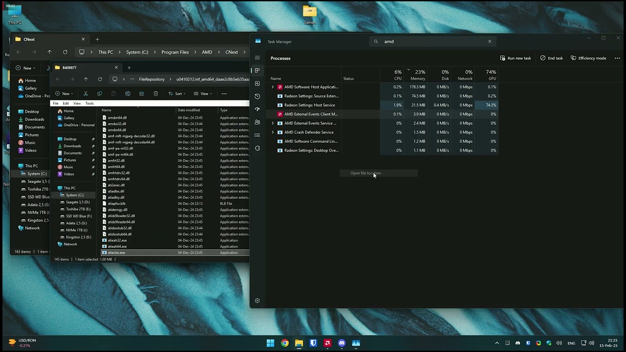Viewport: 626px width, 352px height.
Task: Open Edit menu in B409877 Explorer
Action: coord(66,103)
